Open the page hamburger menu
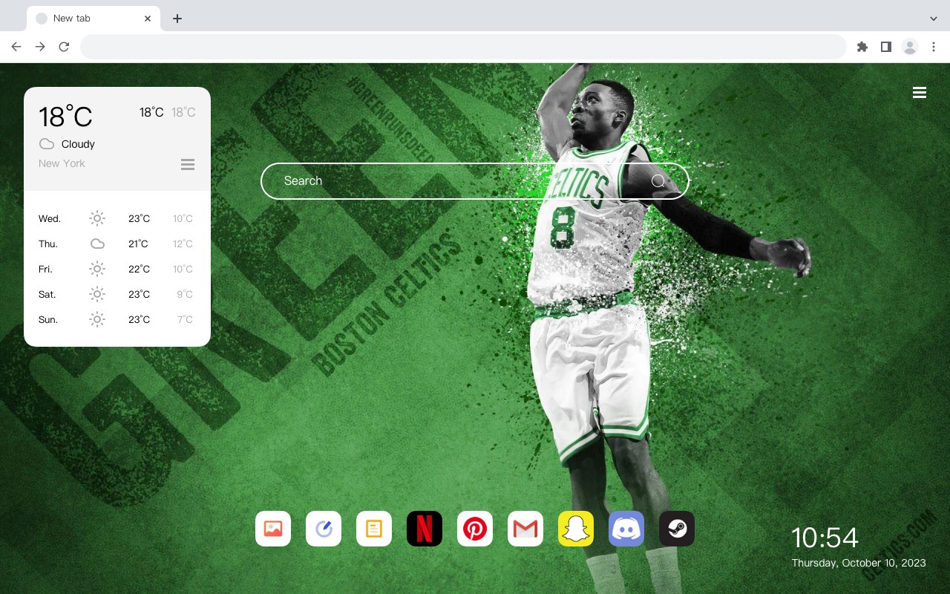 coord(920,92)
